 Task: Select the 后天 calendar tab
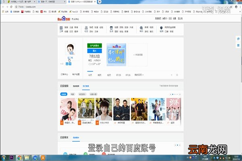[109, 75]
